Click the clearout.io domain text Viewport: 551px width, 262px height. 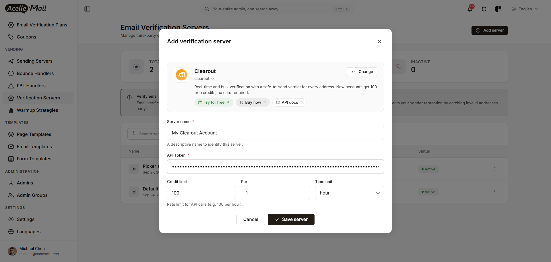coord(204,79)
